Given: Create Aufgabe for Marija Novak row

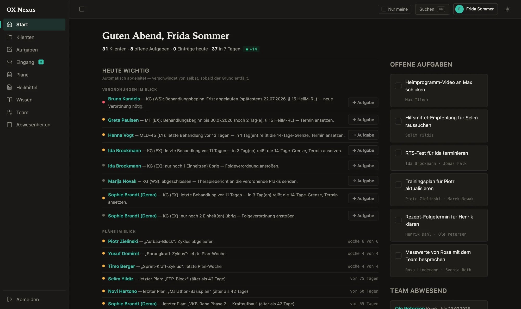Looking at the screenshot, I should tap(363, 181).
